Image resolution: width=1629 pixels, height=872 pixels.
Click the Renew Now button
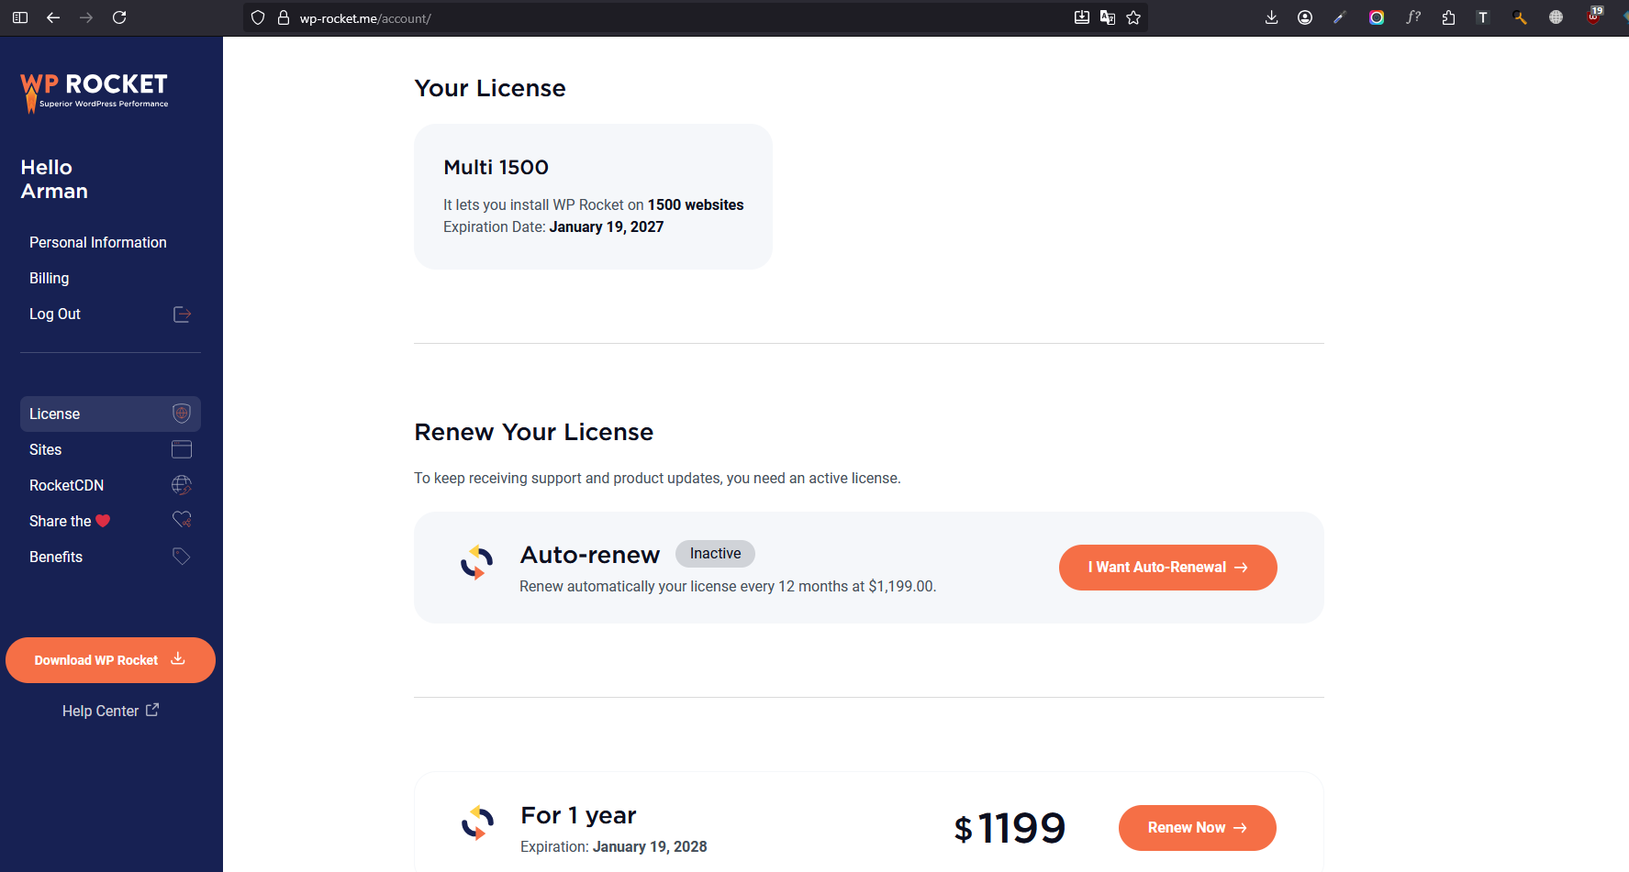coord(1197,828)
